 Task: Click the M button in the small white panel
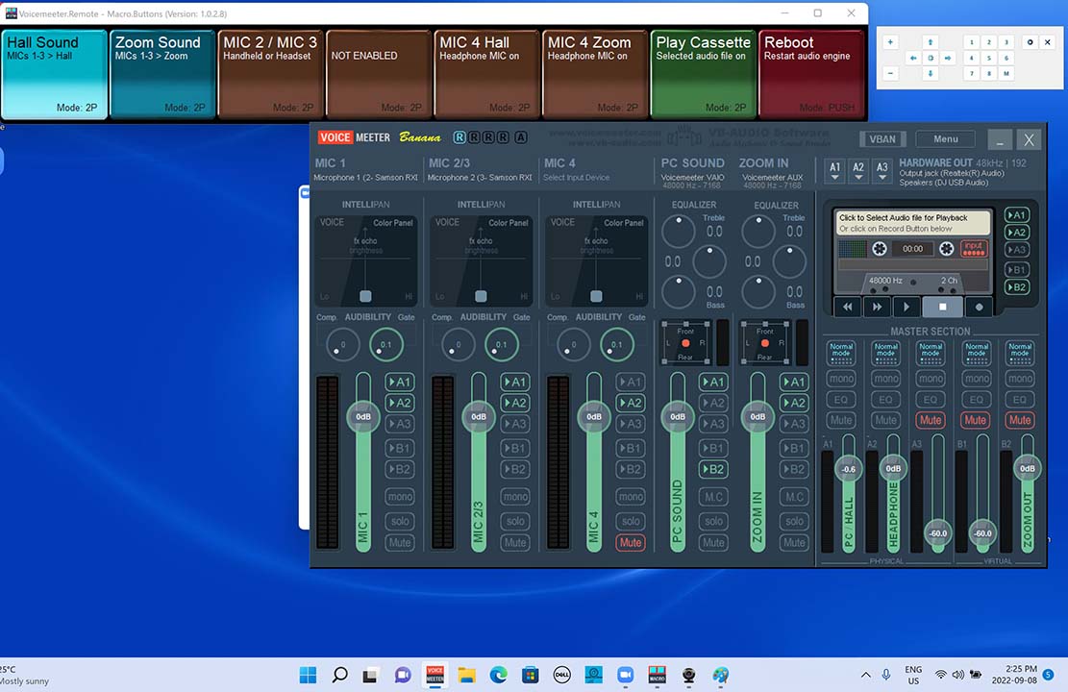(x=1006, y=74)
